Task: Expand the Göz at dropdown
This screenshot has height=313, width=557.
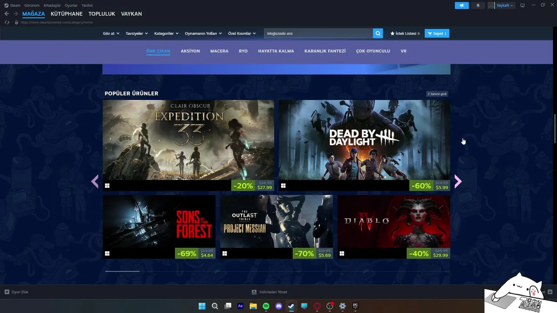Action: (x=111, y=33)
